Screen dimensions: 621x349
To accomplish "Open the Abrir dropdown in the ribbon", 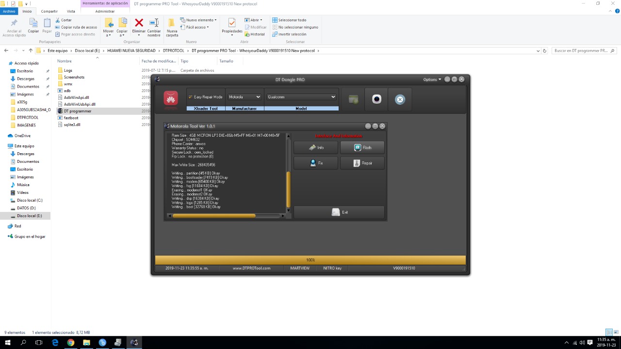I will pyautogui.click(x=253, y=20).
